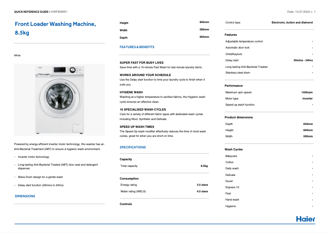This screenshot has width=330, height=233.
Task: Click the 1400rpm maximum spin speed value
Action: tap(307, 92)
